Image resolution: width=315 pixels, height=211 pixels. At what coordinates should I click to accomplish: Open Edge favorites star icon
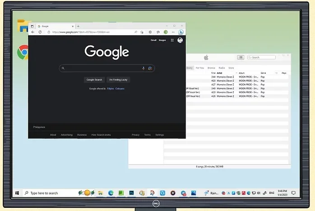(158, 32)
